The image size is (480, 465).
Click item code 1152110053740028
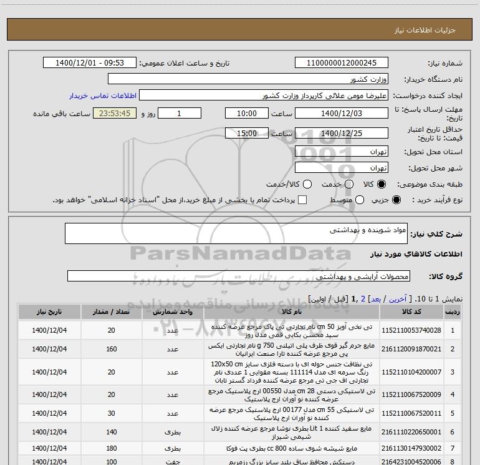point(411,330)
